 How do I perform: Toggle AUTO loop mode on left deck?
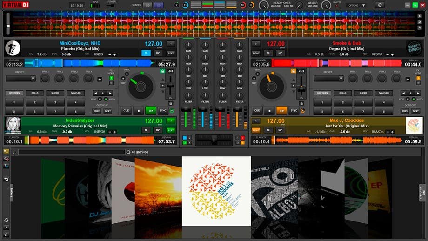[x=106, y=100]
